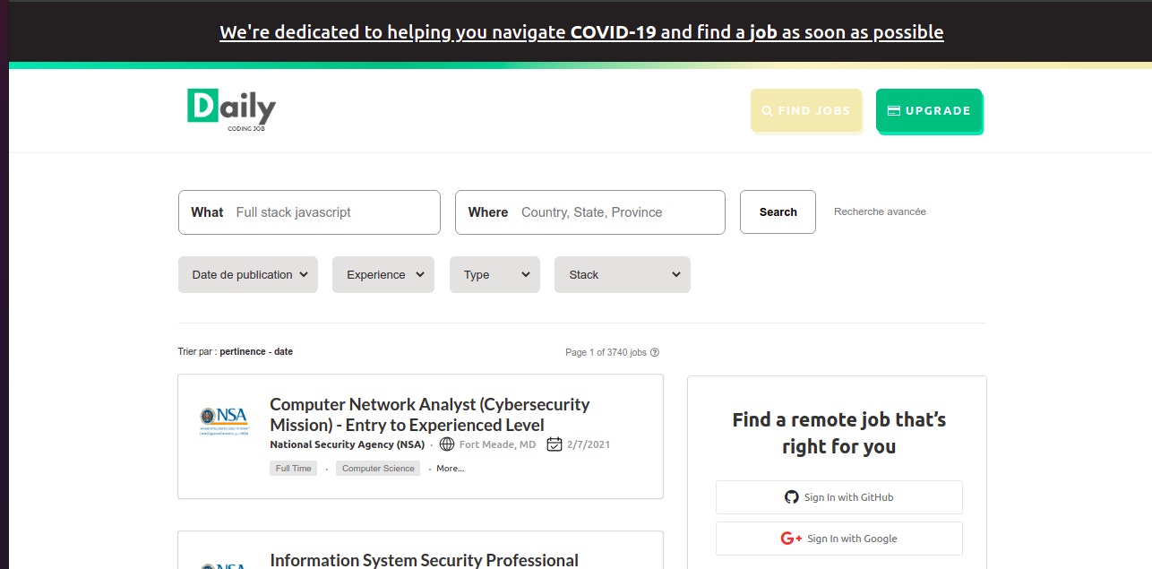Open Recherche avancée options
This screenshot has height=569, width=1152.
tap(880, 211)
